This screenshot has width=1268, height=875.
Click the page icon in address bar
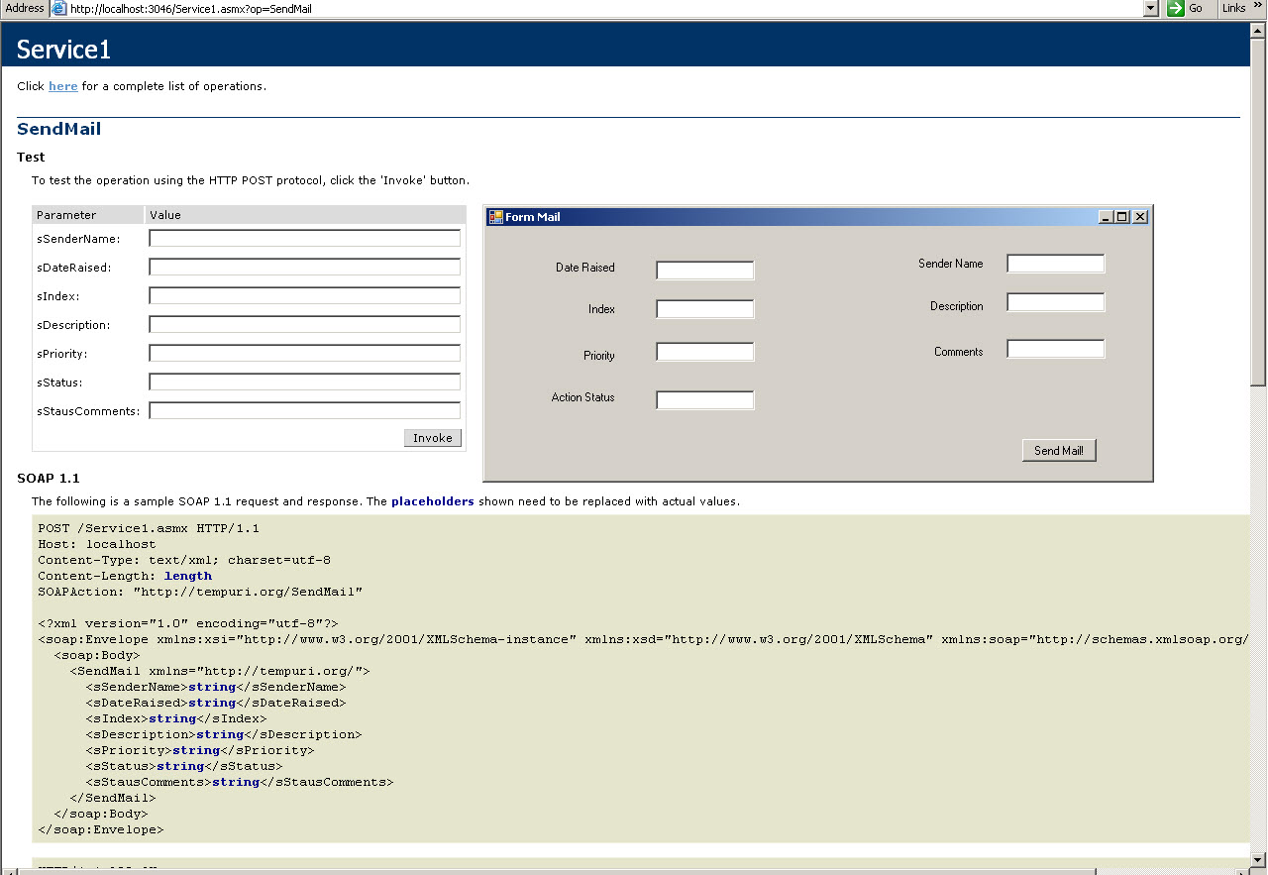point(59,8)
